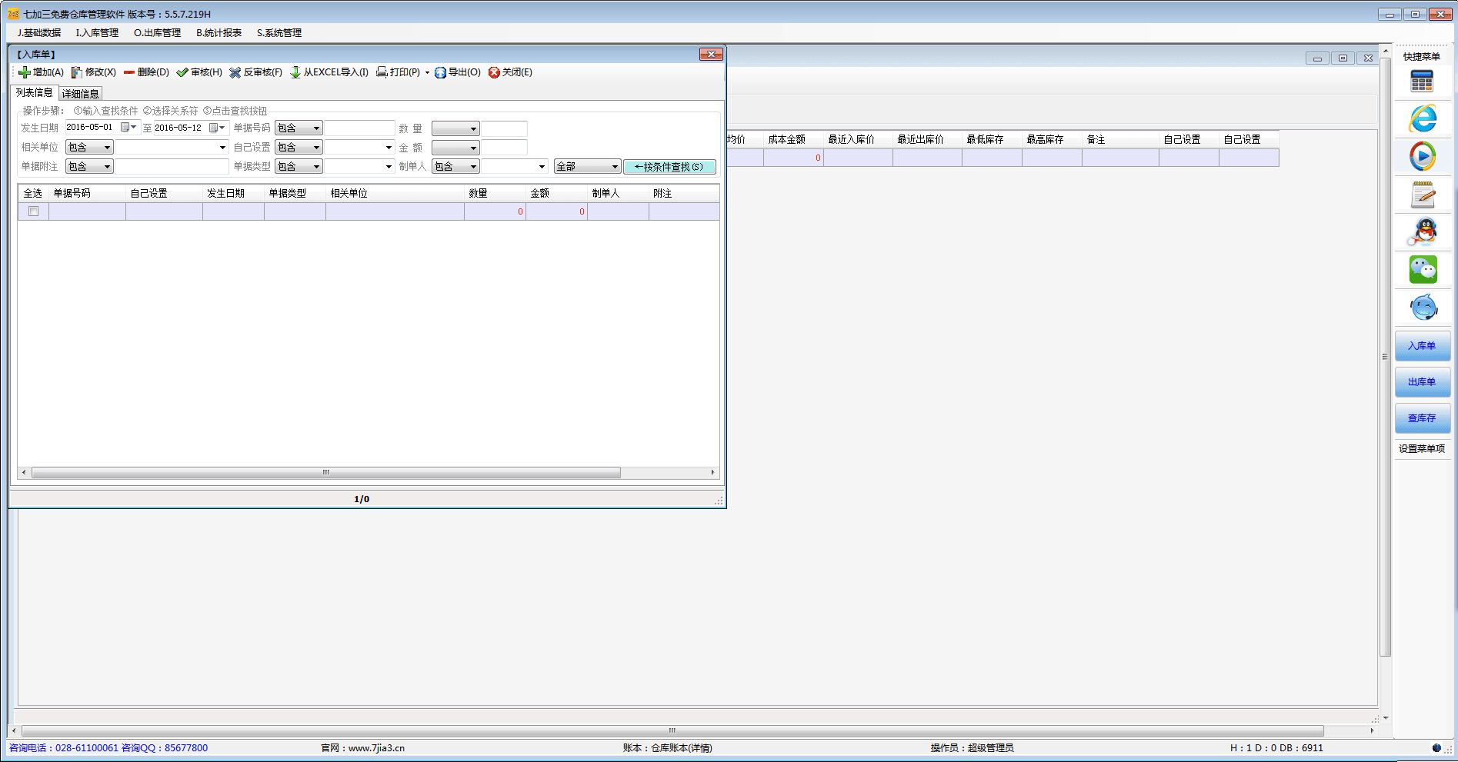Launch WeChat icon in quick menu
The width and height of the screenshot is (1458, 762).
[x=1423, y=270]
